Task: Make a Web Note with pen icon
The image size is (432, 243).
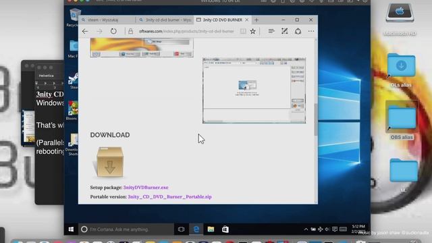Action: [285, 31]
